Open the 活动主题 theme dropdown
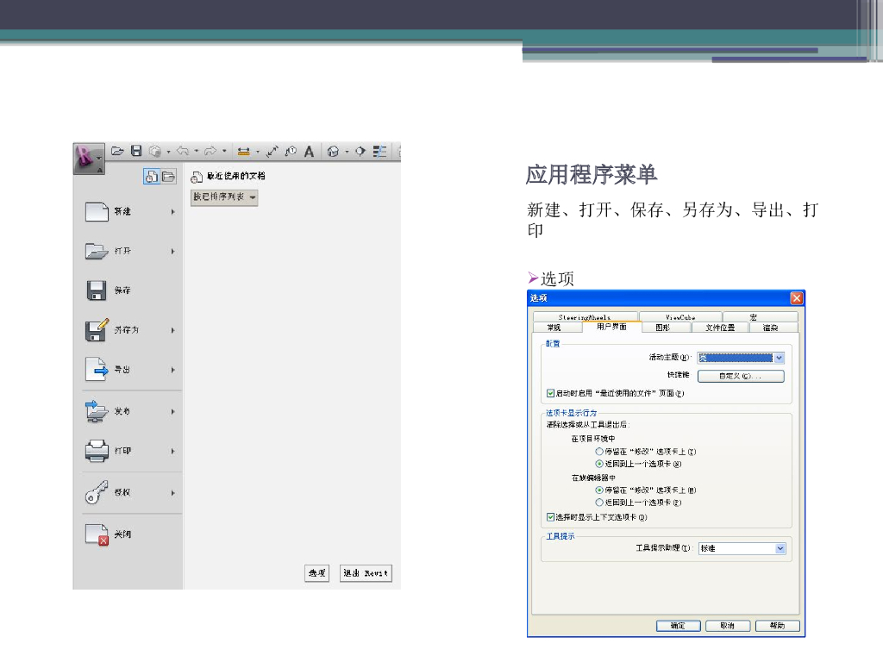 click(x=779, y=357)
